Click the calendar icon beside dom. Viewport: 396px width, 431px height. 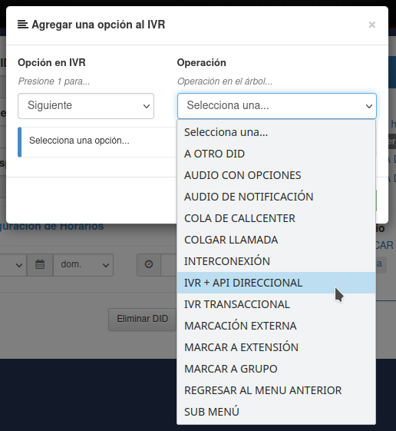(x=40, y=265)
